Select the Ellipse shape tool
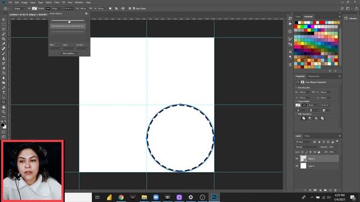The height and width of the screenshot is (202, 360). 3,102
